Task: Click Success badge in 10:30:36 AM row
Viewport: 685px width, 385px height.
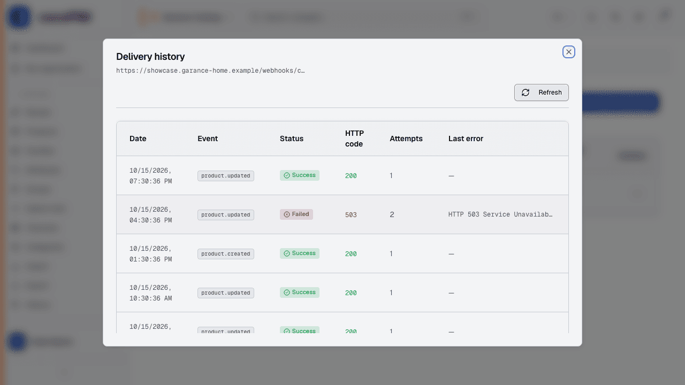Action: coord(300,292)
